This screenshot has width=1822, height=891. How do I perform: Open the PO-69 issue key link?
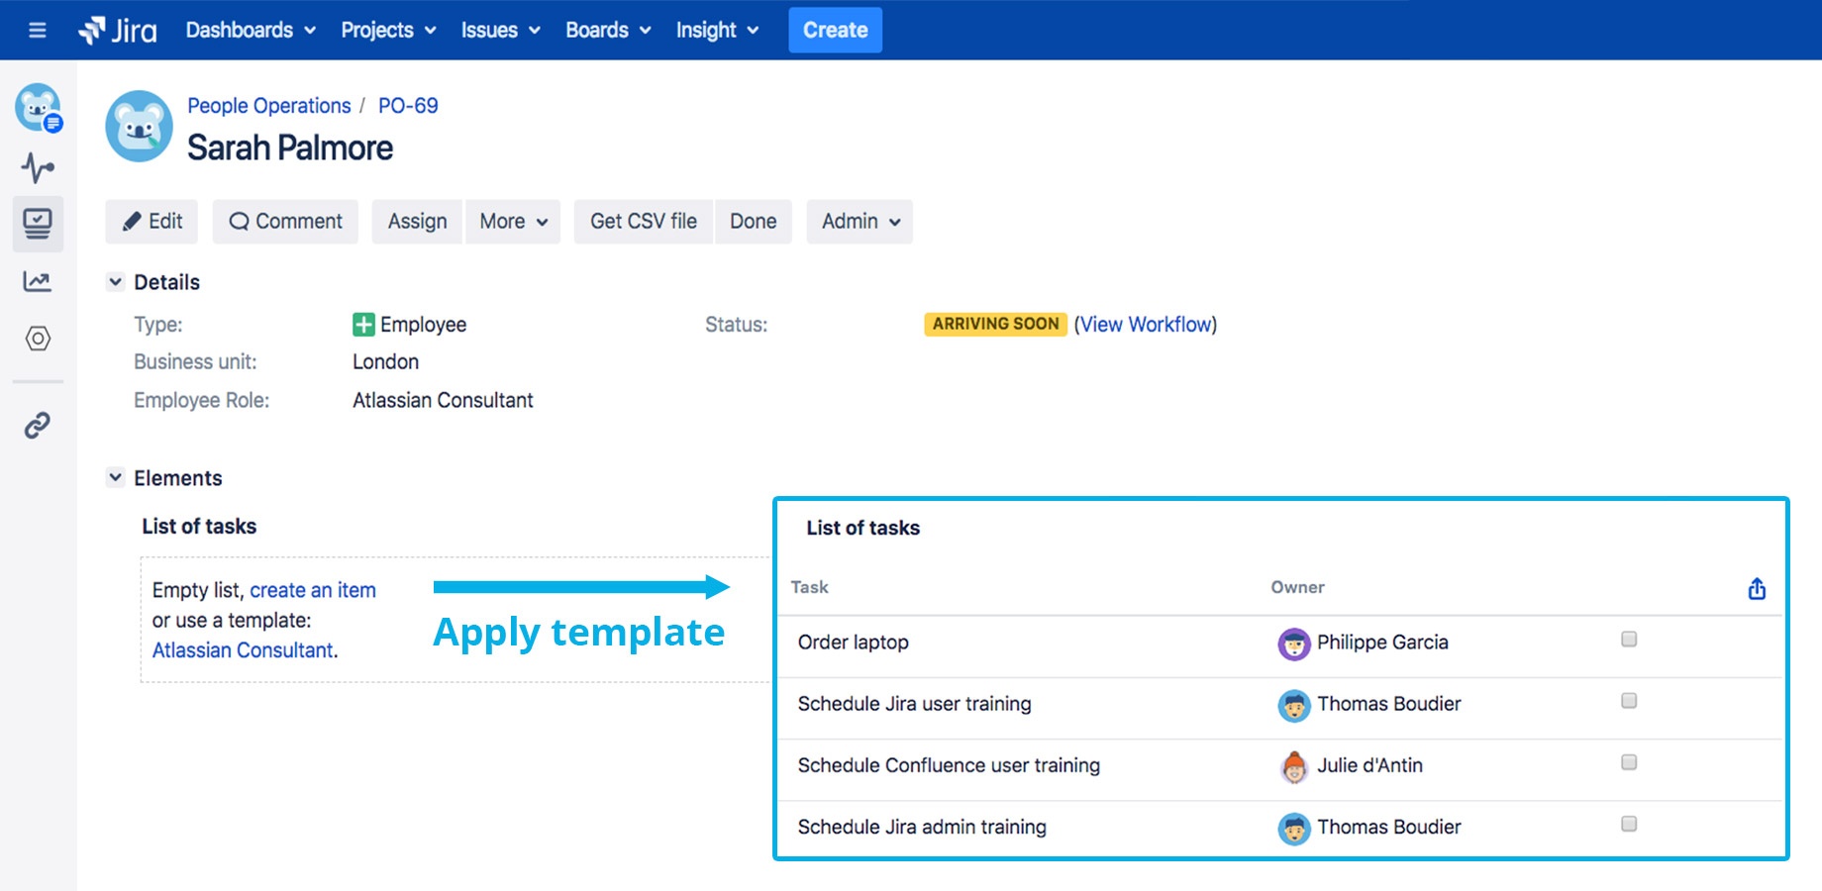(x=408, y=106)
